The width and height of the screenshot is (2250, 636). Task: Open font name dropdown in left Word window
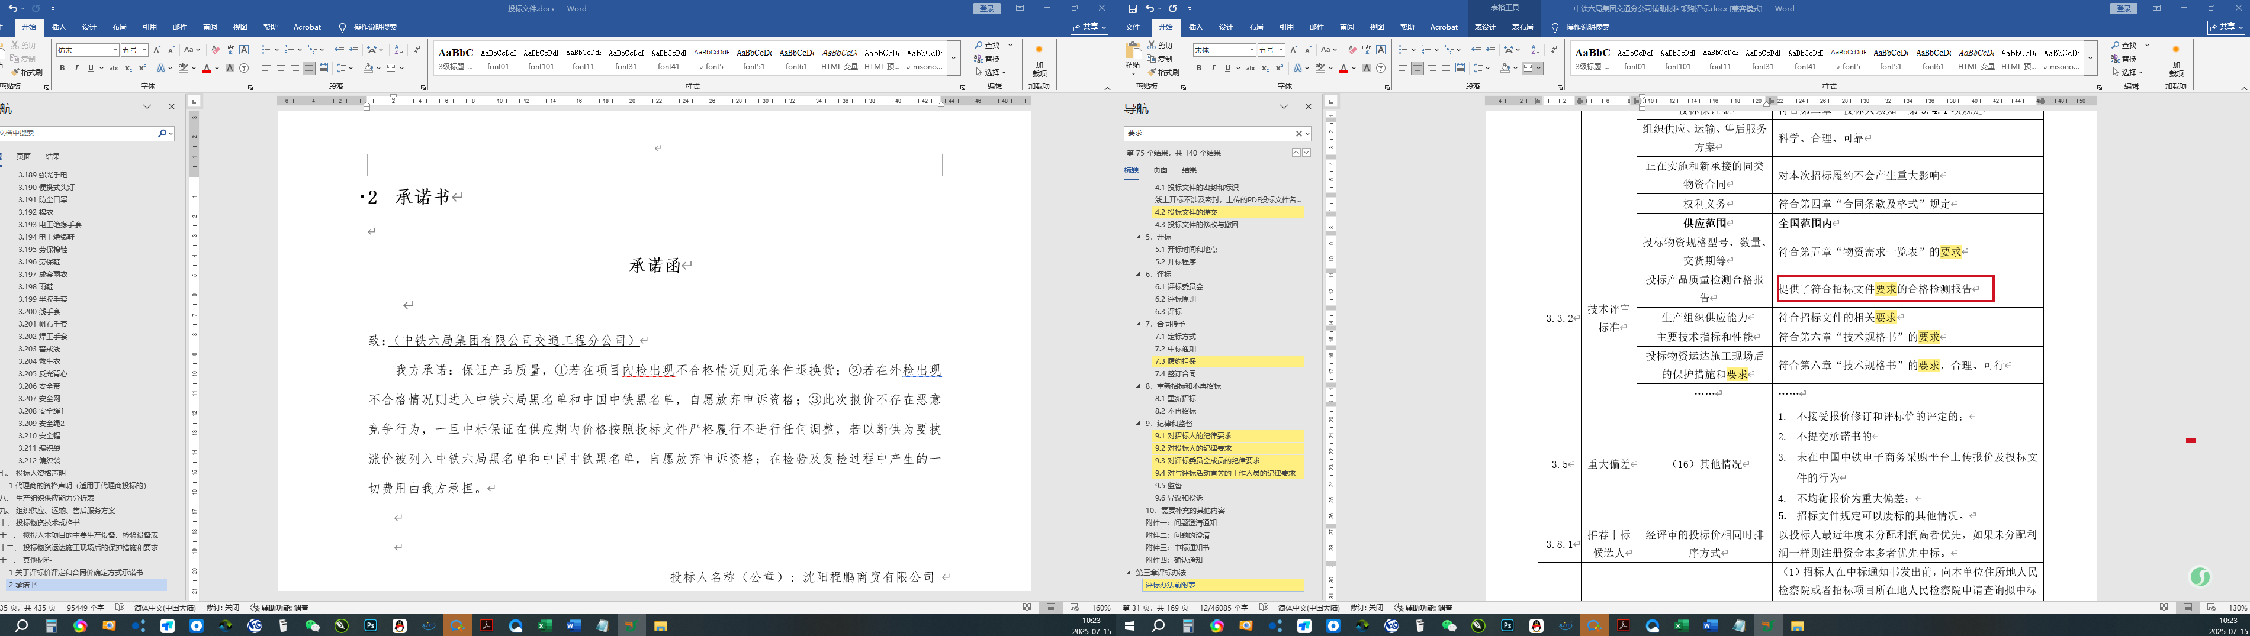pyautogui.click(x=114, y=50)
